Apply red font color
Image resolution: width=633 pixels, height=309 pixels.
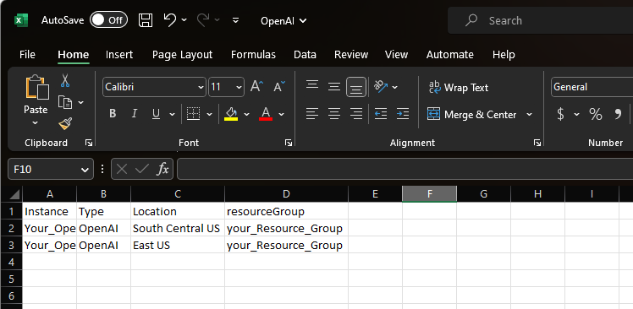coord(266,114)
